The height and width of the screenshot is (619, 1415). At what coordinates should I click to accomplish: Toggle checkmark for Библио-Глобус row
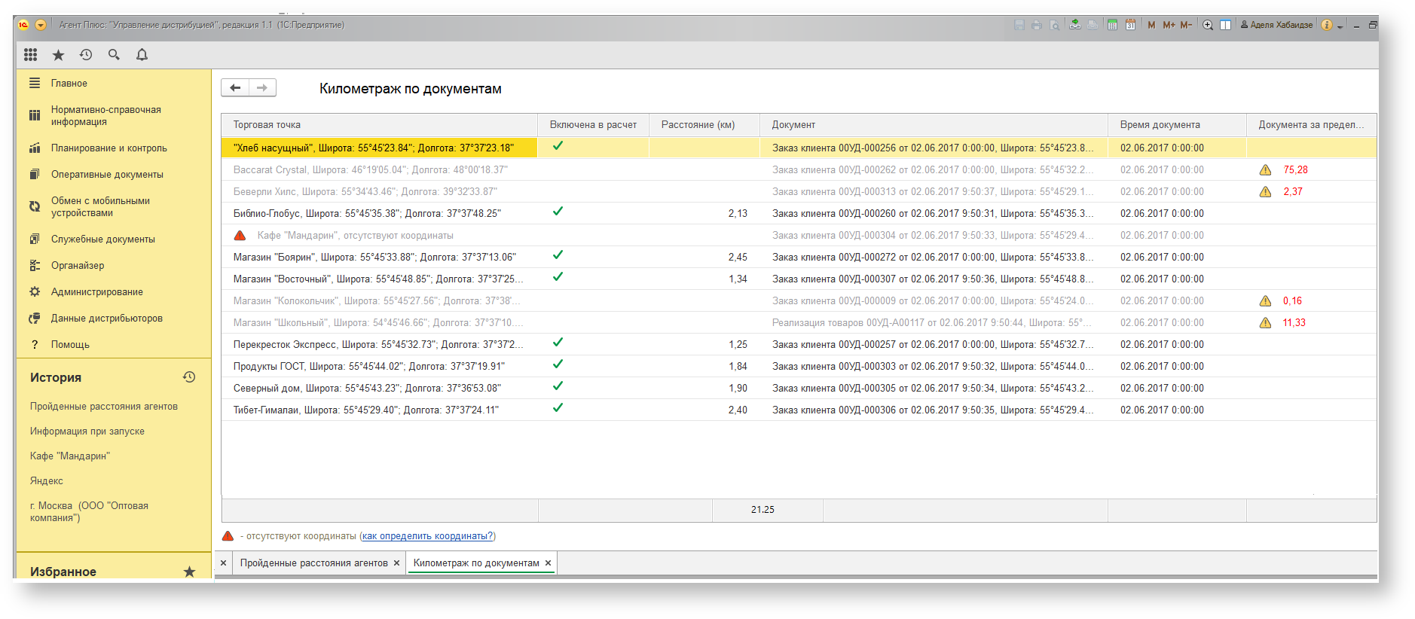[x=558, y=212]
